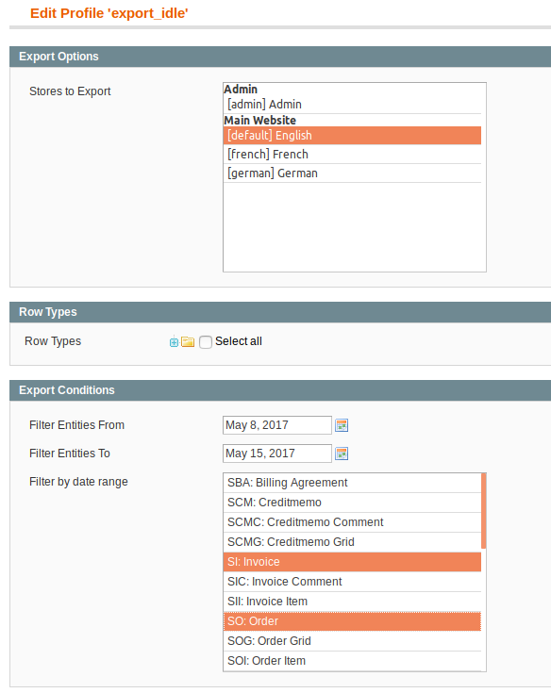The image size is (551, 693).
Task: Select [german] German store
Action: pos(352,173)
